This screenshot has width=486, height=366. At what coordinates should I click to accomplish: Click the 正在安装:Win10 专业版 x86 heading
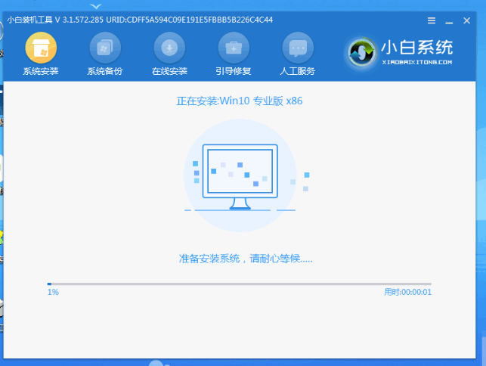click(x=240, y=101)
